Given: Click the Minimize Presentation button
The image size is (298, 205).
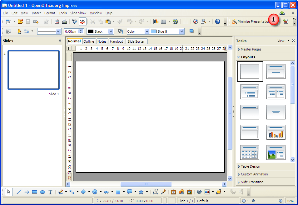Looking at the screenshot, I should pos(251,21).
